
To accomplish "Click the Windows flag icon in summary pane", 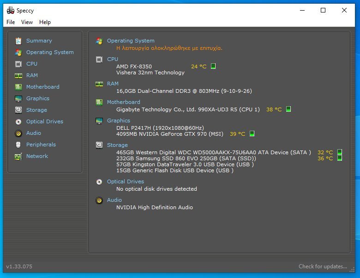I will pos(99,41).
